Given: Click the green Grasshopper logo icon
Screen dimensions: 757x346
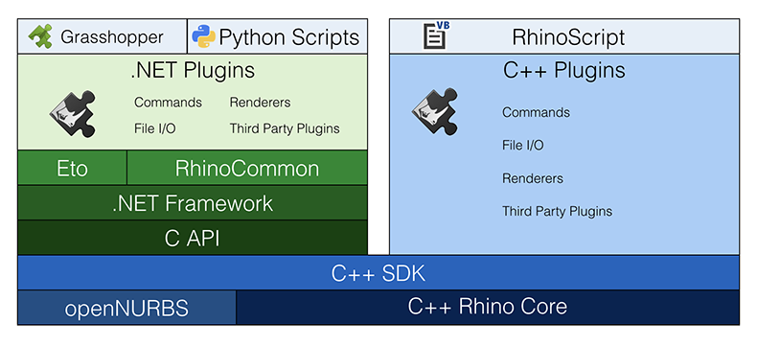Looking at the screenshot, I should coord(40,36).
